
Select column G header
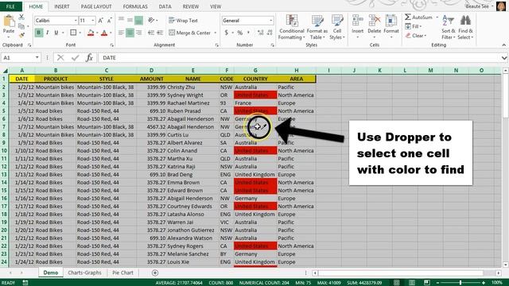255,71
